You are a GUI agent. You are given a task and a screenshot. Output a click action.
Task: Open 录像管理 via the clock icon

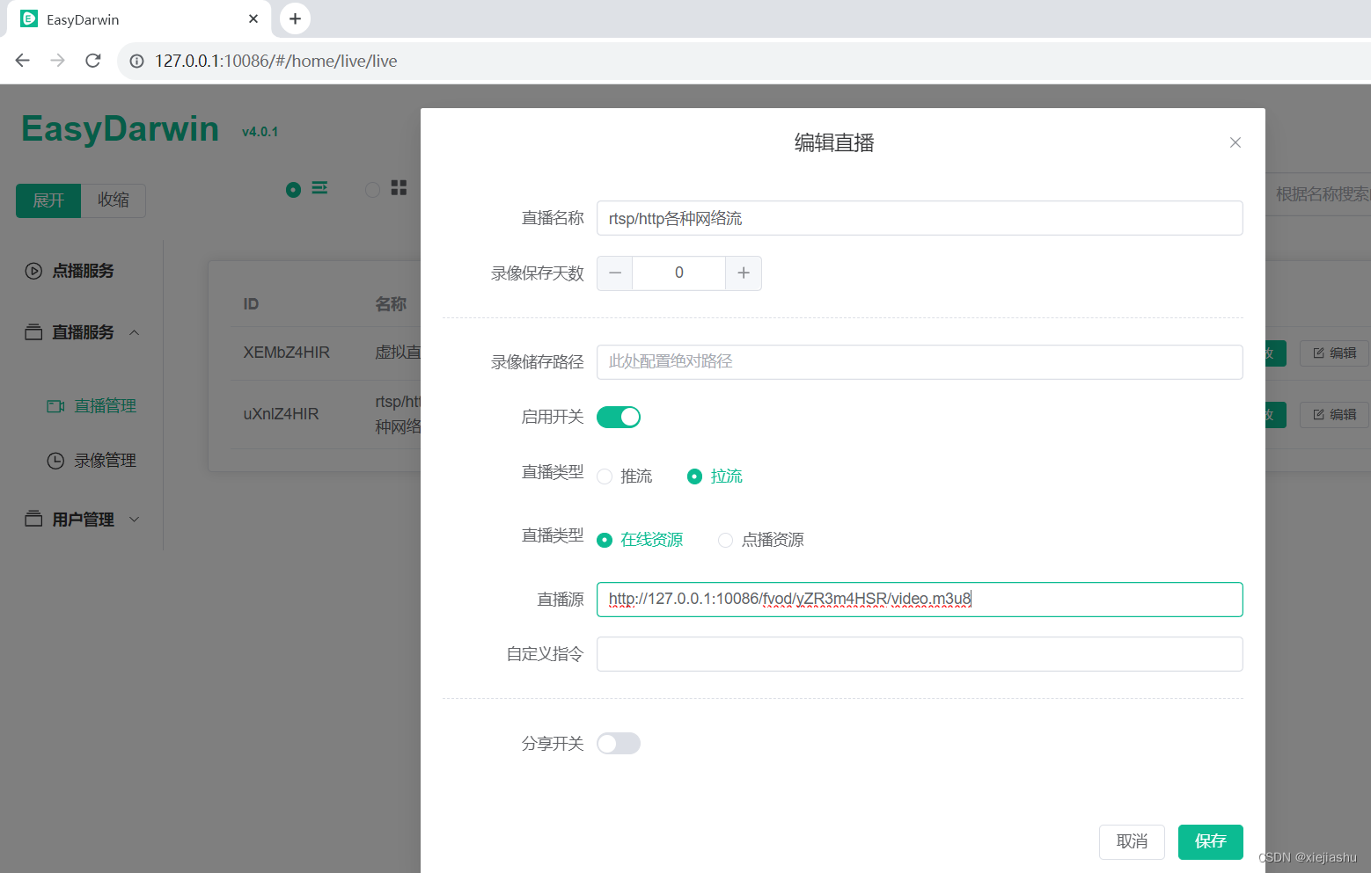pyautogui.click(x=55, y=460)
